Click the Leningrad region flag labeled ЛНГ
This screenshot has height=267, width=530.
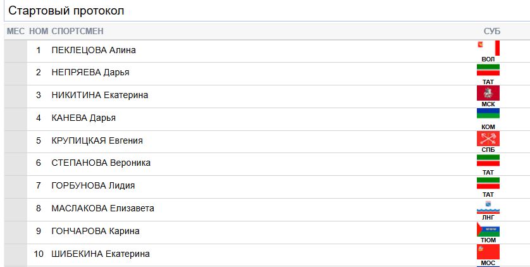click(x=488, y=206)
